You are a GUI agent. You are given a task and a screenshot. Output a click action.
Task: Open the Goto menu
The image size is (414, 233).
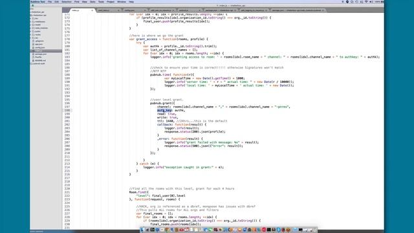tap(93, 1)
